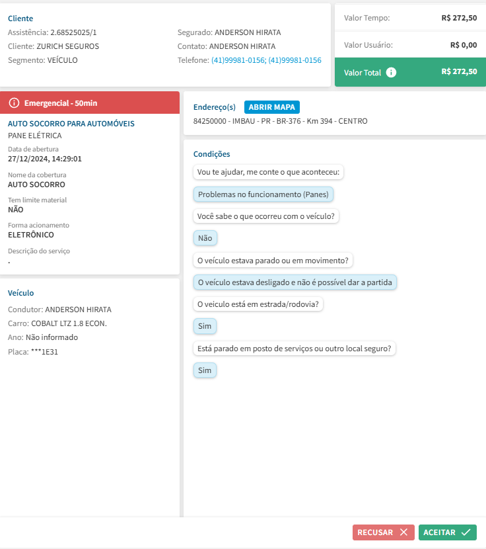The height and width of the screenshot is (549, 486).
Task: Click question 'O veículo estava parado ou em movimento?'
Action: coord(273,261)
